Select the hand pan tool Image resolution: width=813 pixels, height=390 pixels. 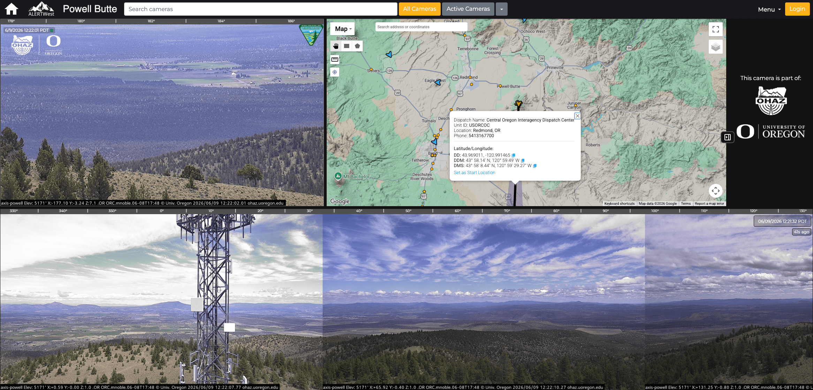(x=336, y=46)
